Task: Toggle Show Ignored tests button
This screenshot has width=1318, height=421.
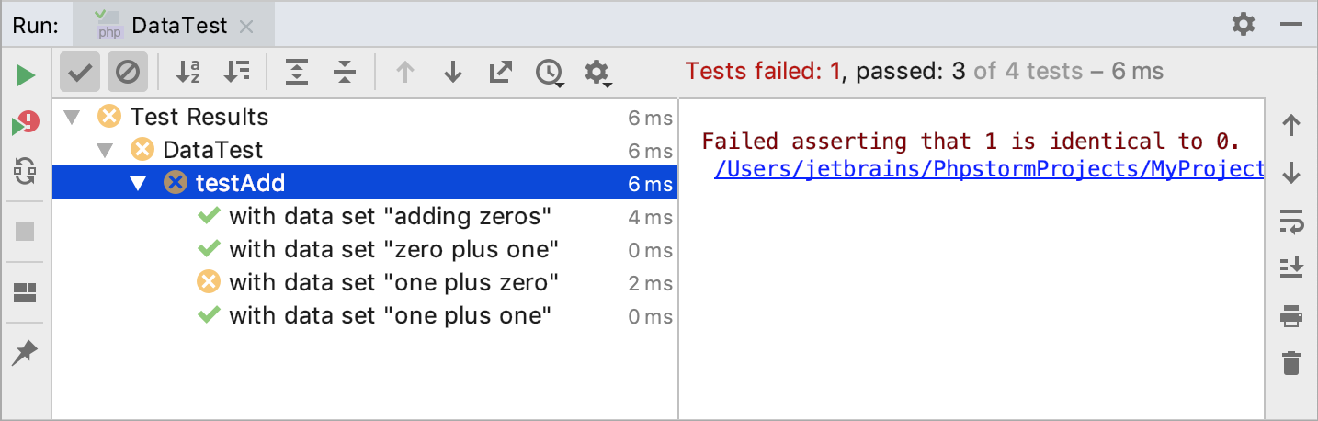Action: point(128,72)
